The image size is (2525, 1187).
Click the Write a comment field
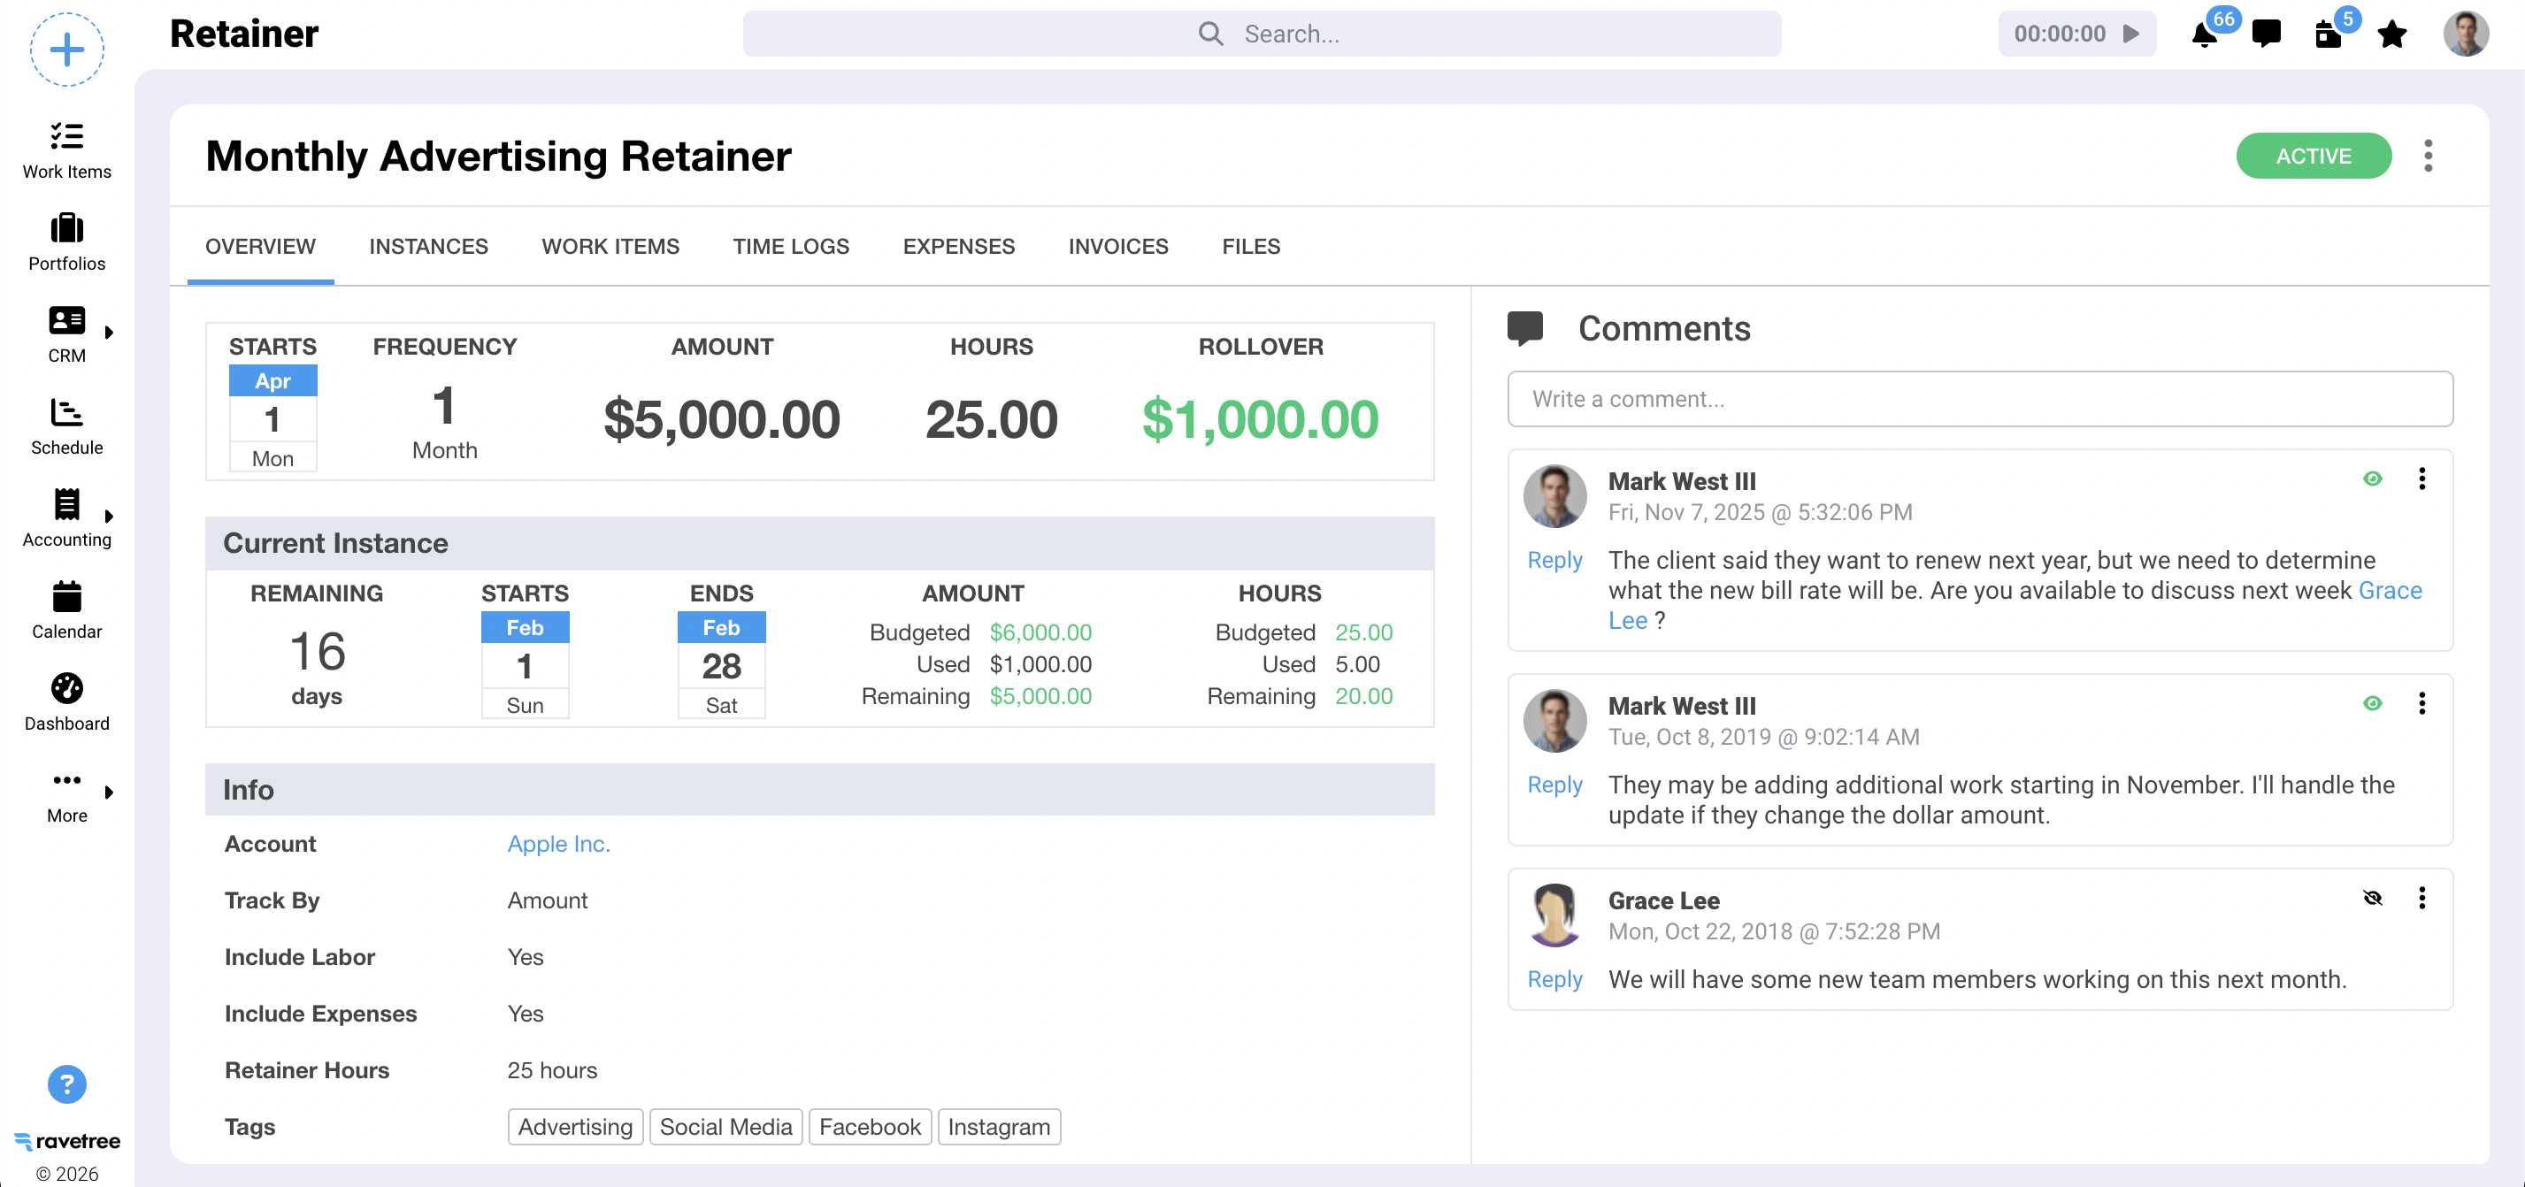click(x=1979, y=399)
